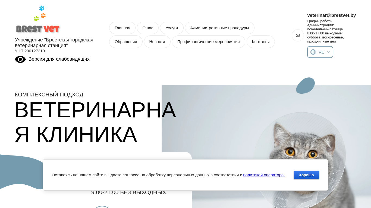Click the УНП 200127219 text
The image size is (371, 208).
point(30,51)
